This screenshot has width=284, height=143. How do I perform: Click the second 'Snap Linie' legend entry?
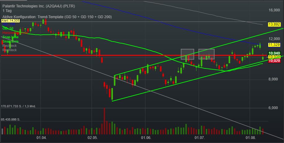click(x=11, y=42)
